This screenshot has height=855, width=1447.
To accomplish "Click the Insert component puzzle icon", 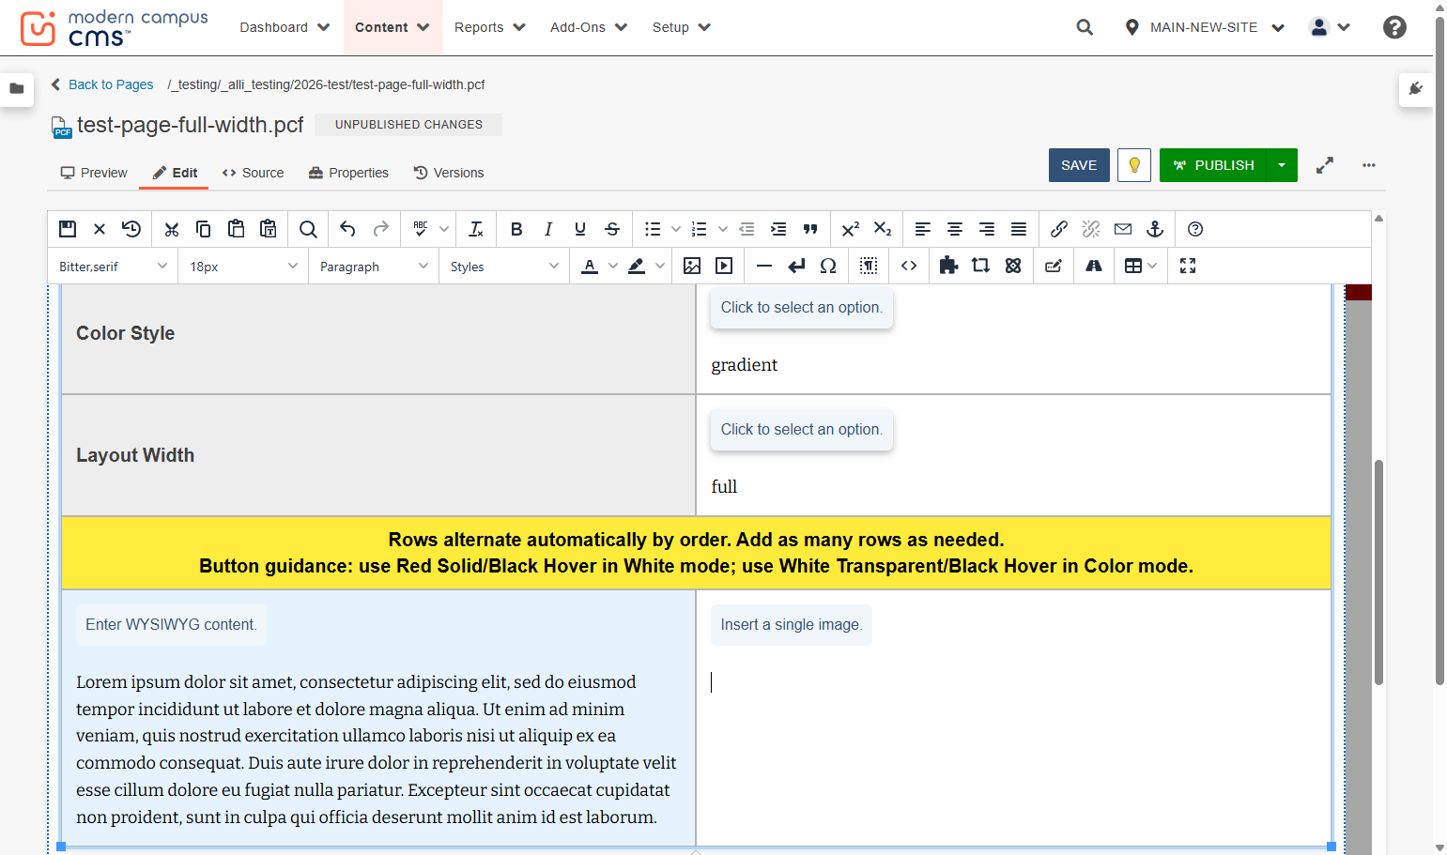I will (948, 266).
